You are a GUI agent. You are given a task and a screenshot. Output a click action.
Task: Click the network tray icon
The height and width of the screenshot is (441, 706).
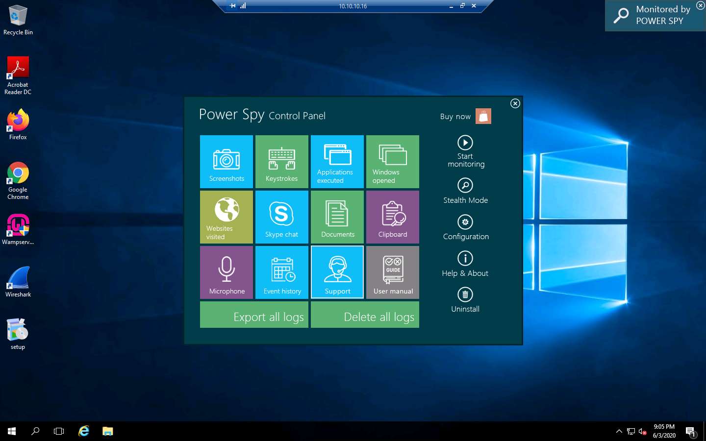pos(631,431)
